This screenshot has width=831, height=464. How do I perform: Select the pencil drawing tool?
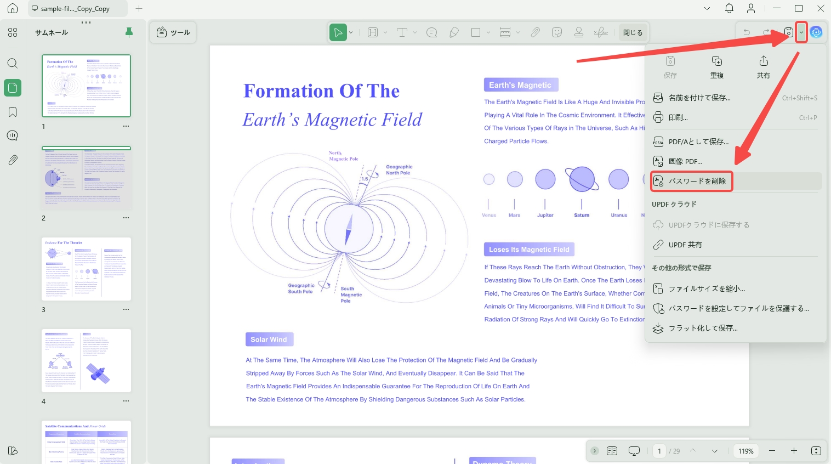pos(454,32)
